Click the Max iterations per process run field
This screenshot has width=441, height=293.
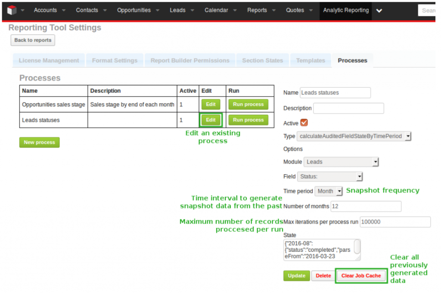point(395,222)
